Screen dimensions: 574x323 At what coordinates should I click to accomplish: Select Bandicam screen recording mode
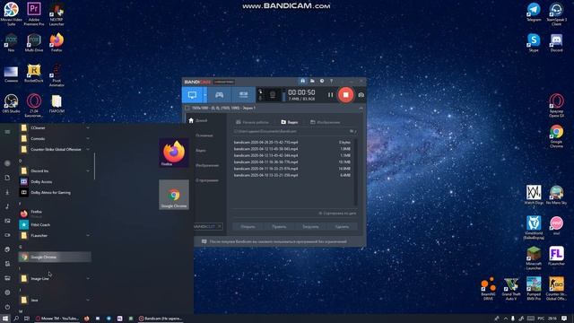click(x=192, y=95)
